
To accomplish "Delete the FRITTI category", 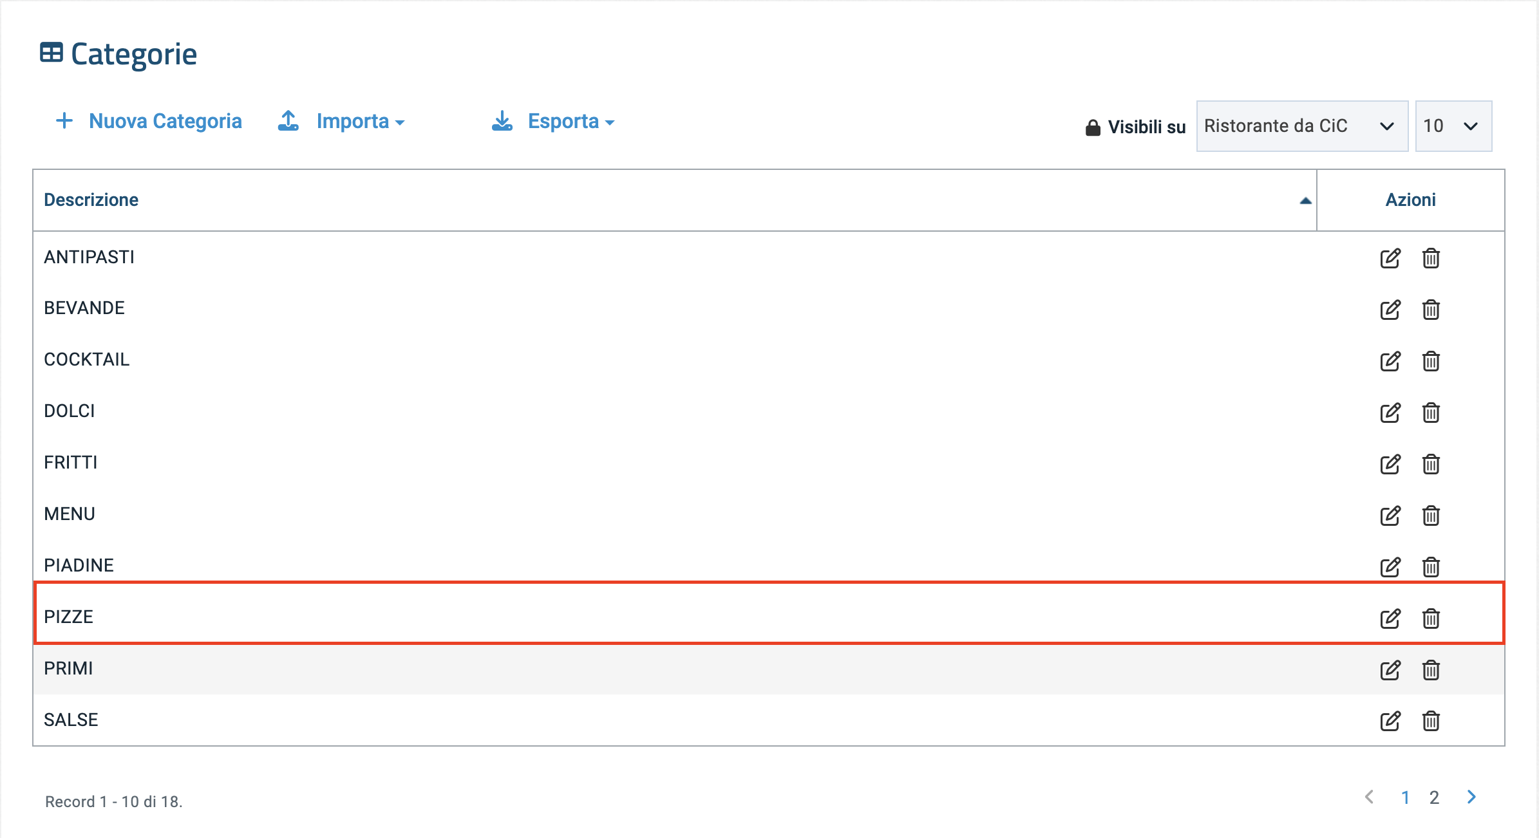I will 1431,464.
